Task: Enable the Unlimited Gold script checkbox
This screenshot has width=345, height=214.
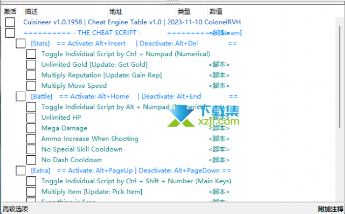Action: pos(31,65)
